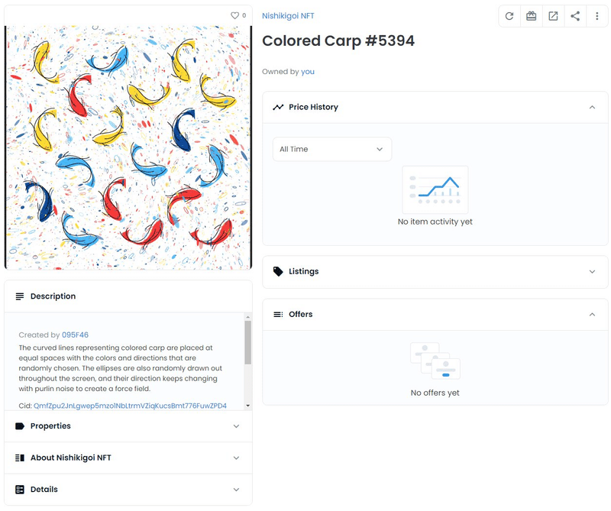This screenshot has height=511, width=611.
Task: Open the Nishikigoi NFT collection link
Action: [x=288, y=16]
